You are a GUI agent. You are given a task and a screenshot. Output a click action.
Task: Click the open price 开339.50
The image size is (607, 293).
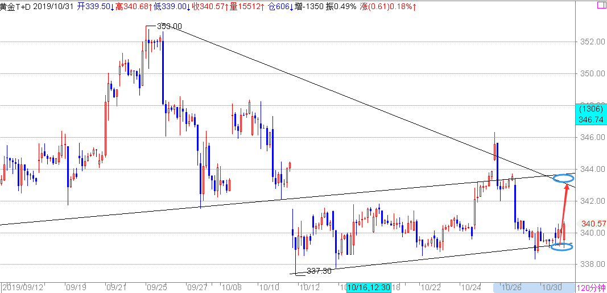tap(95, 7)
